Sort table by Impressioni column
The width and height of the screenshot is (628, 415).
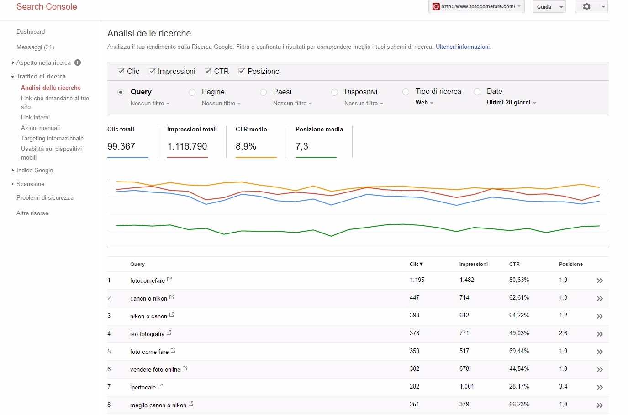[474, 264]
